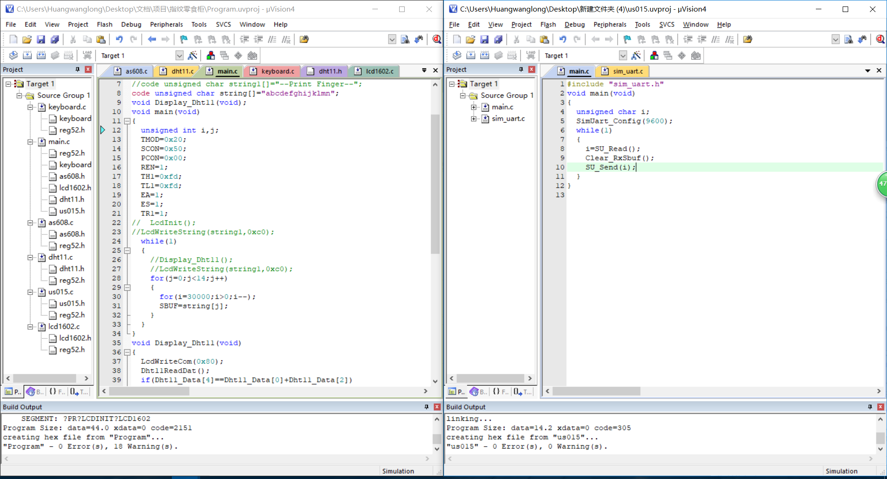Pin the left Build Output panel
The width and height of the screenshot is (887, 479).
click(426, 407)
